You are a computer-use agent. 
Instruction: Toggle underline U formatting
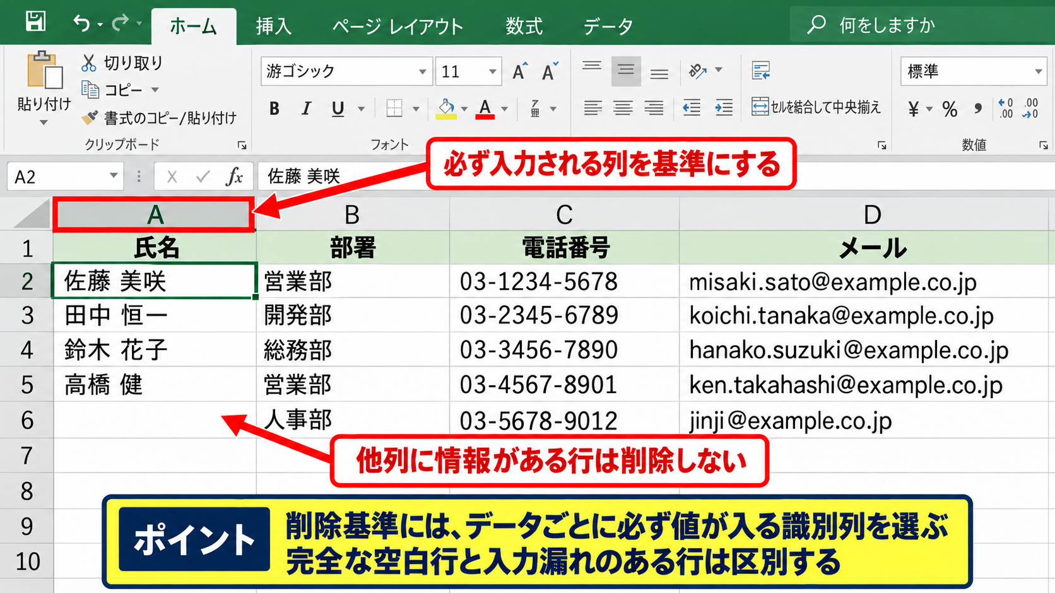coord(338,109)
